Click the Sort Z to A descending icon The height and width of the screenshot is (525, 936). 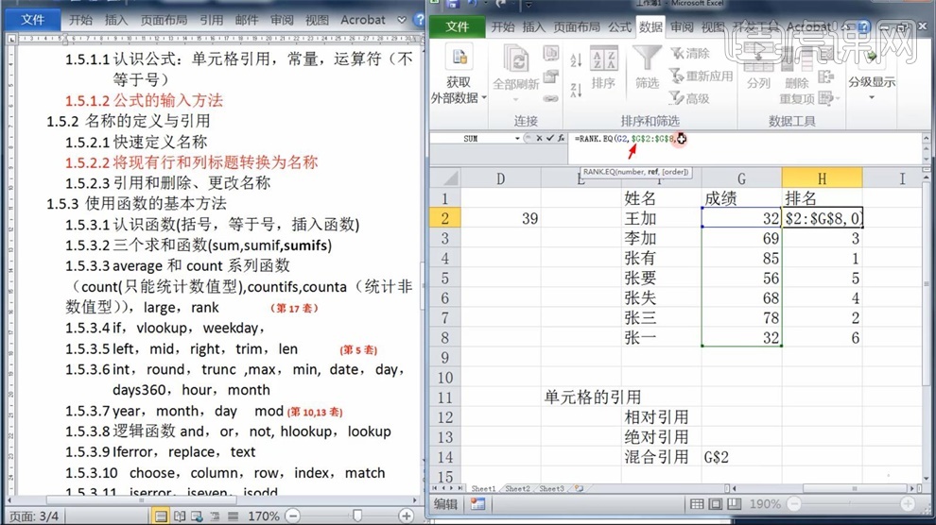pos(576,90)
